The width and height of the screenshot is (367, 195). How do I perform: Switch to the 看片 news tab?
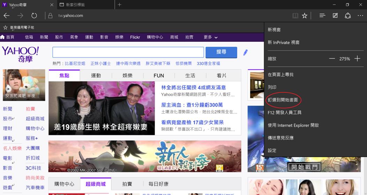[x=221, y=75]
